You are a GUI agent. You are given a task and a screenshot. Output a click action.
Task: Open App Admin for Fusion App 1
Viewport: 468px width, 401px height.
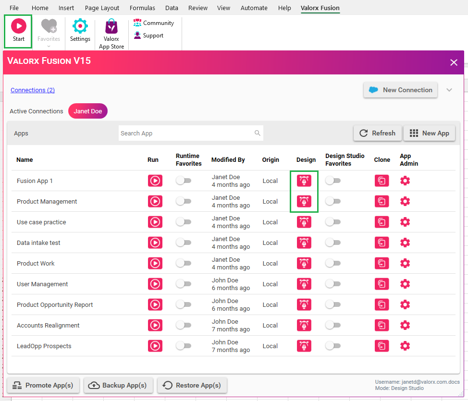point(405,181)
